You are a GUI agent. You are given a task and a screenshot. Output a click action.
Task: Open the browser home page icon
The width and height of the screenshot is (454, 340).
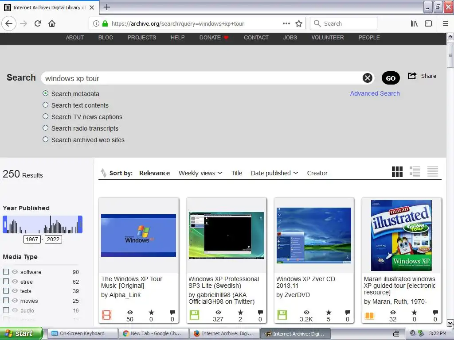tap(52, 23)
